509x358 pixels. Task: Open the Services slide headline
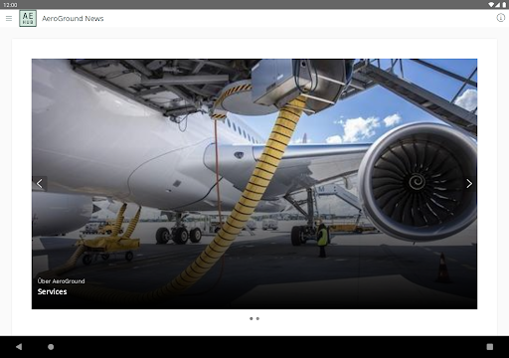click(x=52, y=291)
